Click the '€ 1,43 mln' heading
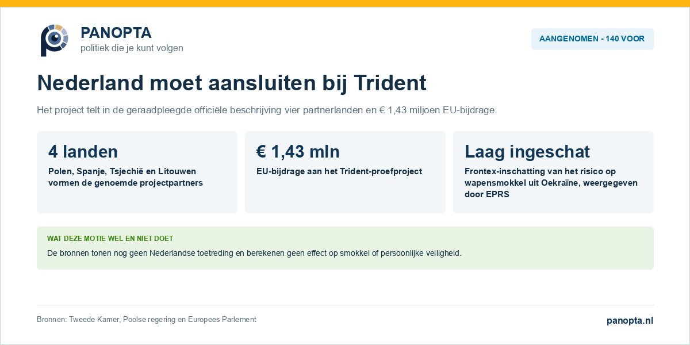The height and width of the screenshot is (345, 690). 298,152
